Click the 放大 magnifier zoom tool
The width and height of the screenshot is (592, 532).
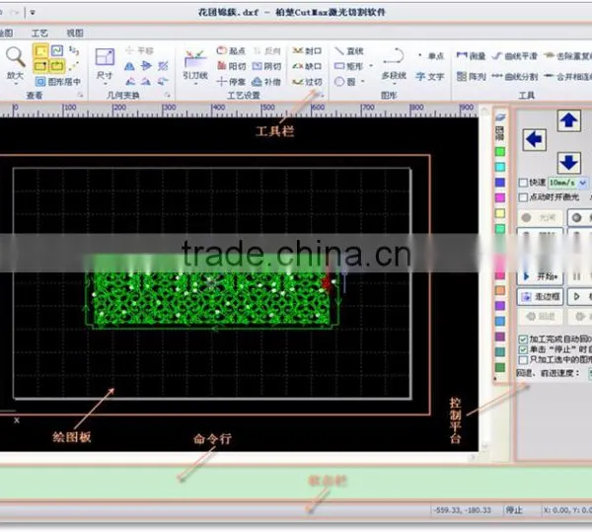[x=15, y=62]
